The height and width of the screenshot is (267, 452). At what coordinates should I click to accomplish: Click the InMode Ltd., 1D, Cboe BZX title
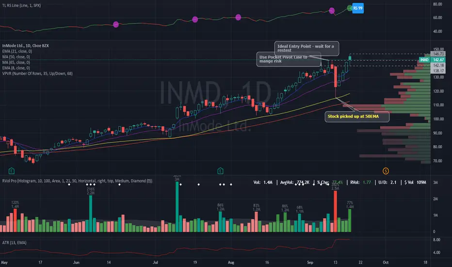pyautogui.click(x=25, y=46)
